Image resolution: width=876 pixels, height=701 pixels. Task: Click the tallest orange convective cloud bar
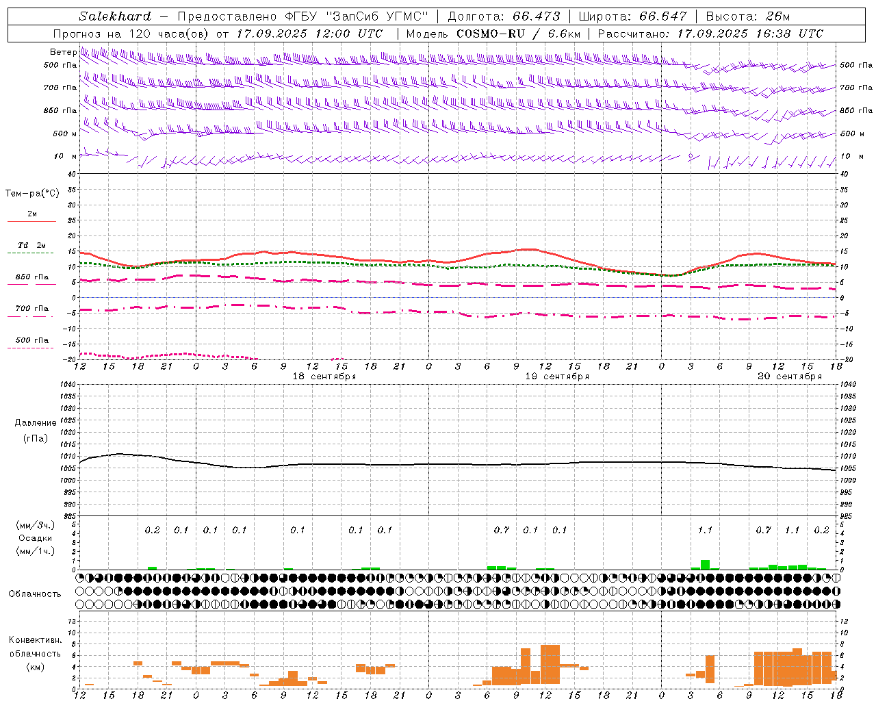[x=550, y=664]
